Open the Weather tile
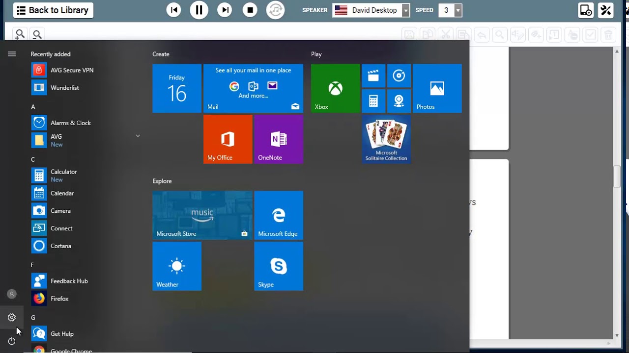 (x=177, y=266)
